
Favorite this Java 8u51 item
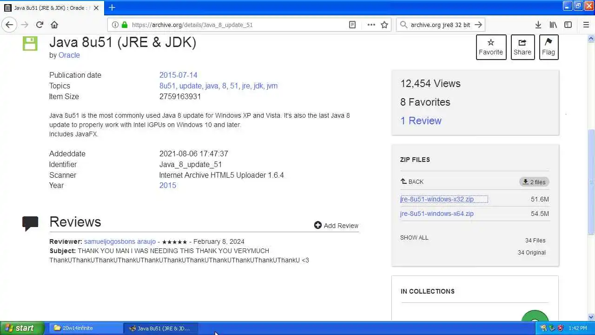point(491,47)
